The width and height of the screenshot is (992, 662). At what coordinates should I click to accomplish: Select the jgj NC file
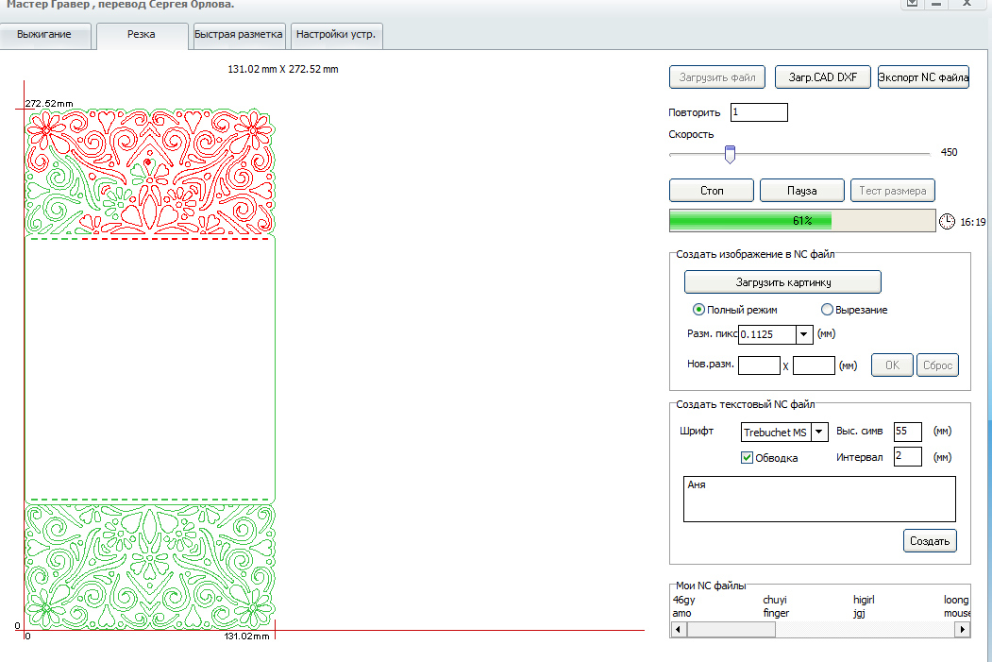[x=859, y=613]
